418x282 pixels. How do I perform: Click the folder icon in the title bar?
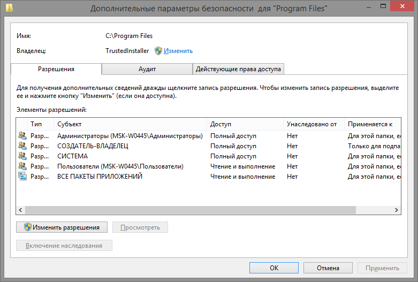click(x=9, y=8)
